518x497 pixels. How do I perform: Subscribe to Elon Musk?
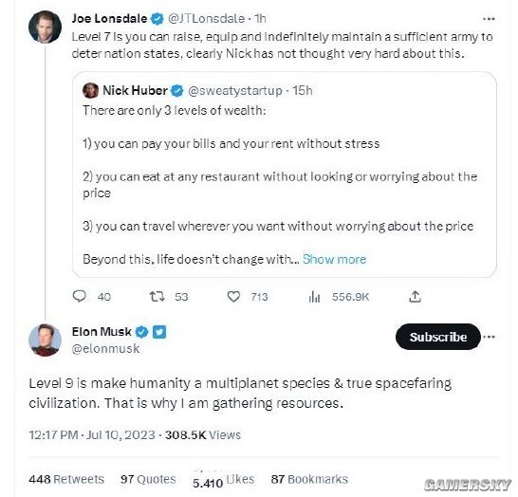coord(437,337)
